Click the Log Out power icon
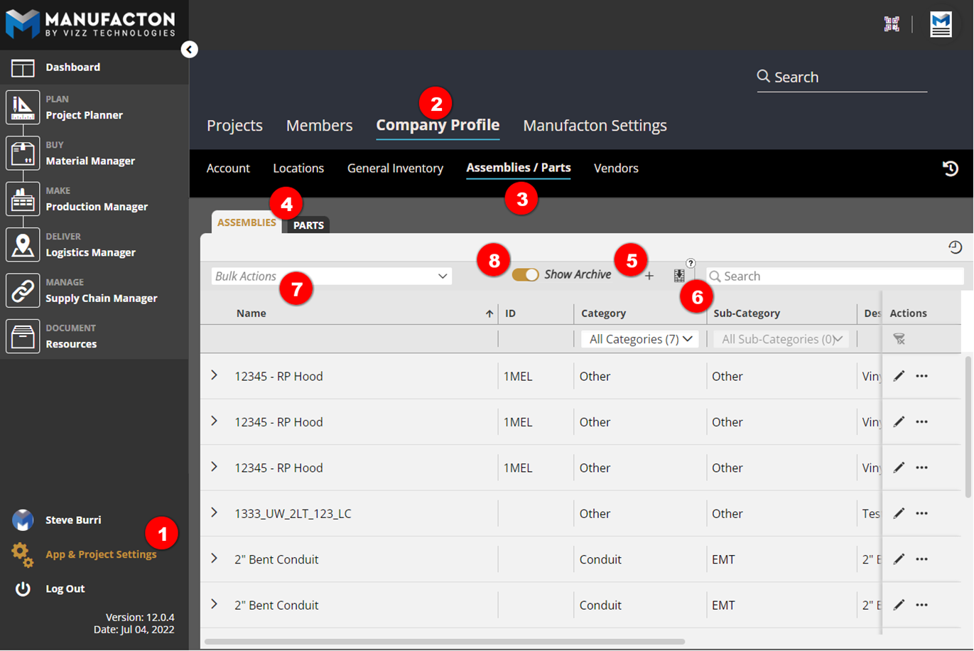 pyautogui.click(x=23, y=588)
